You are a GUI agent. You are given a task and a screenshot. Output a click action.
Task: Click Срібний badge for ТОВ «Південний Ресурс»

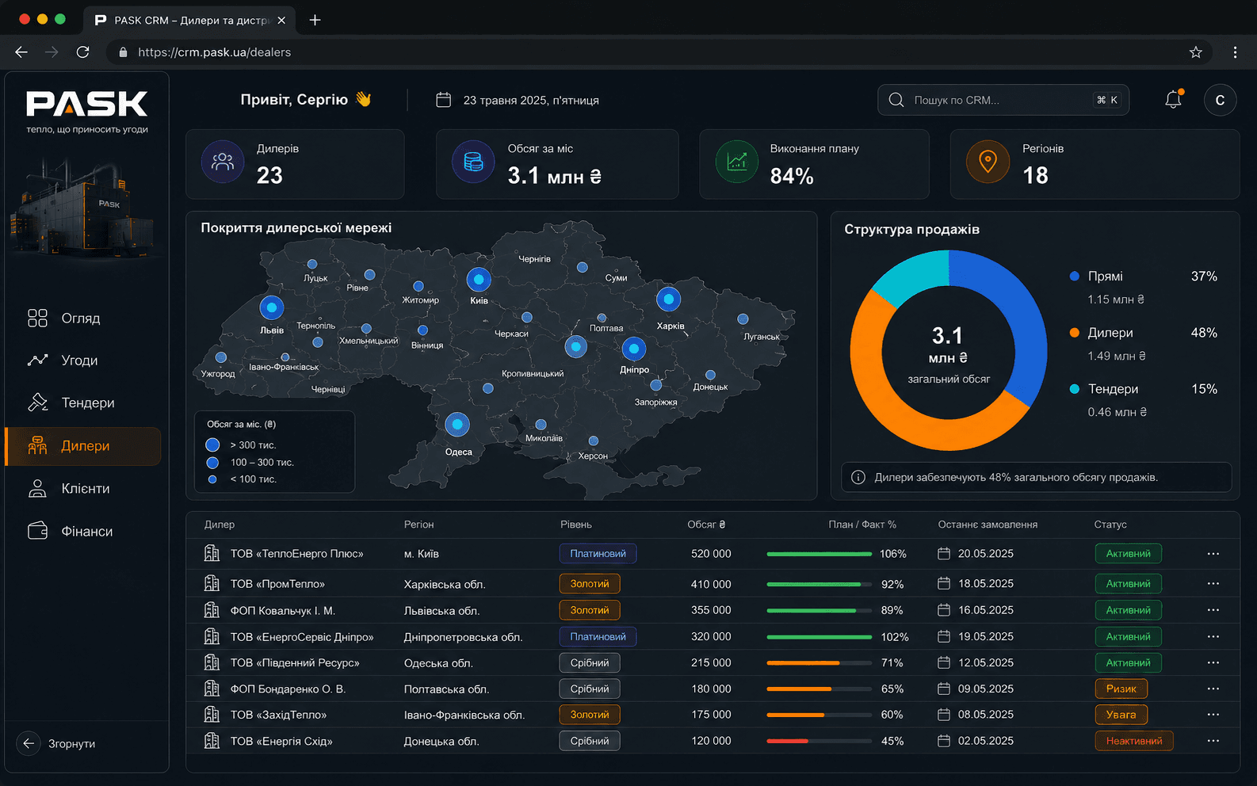[590, 662]
